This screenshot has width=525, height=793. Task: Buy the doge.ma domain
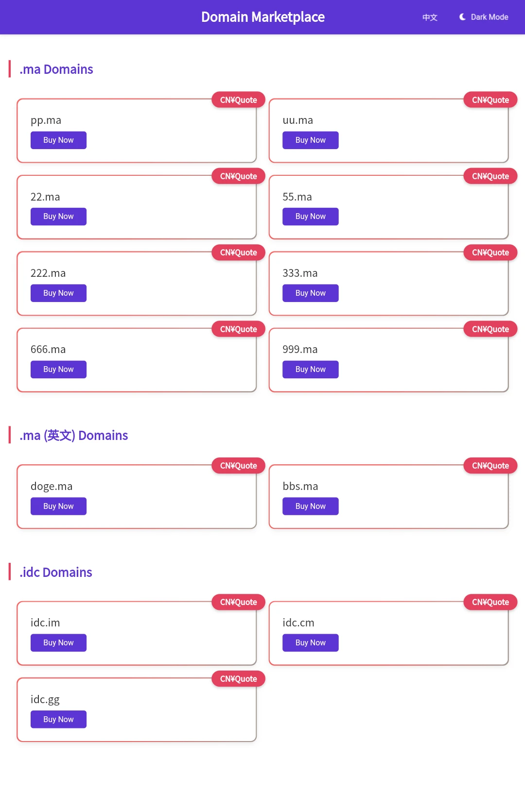tap(58, 506)
